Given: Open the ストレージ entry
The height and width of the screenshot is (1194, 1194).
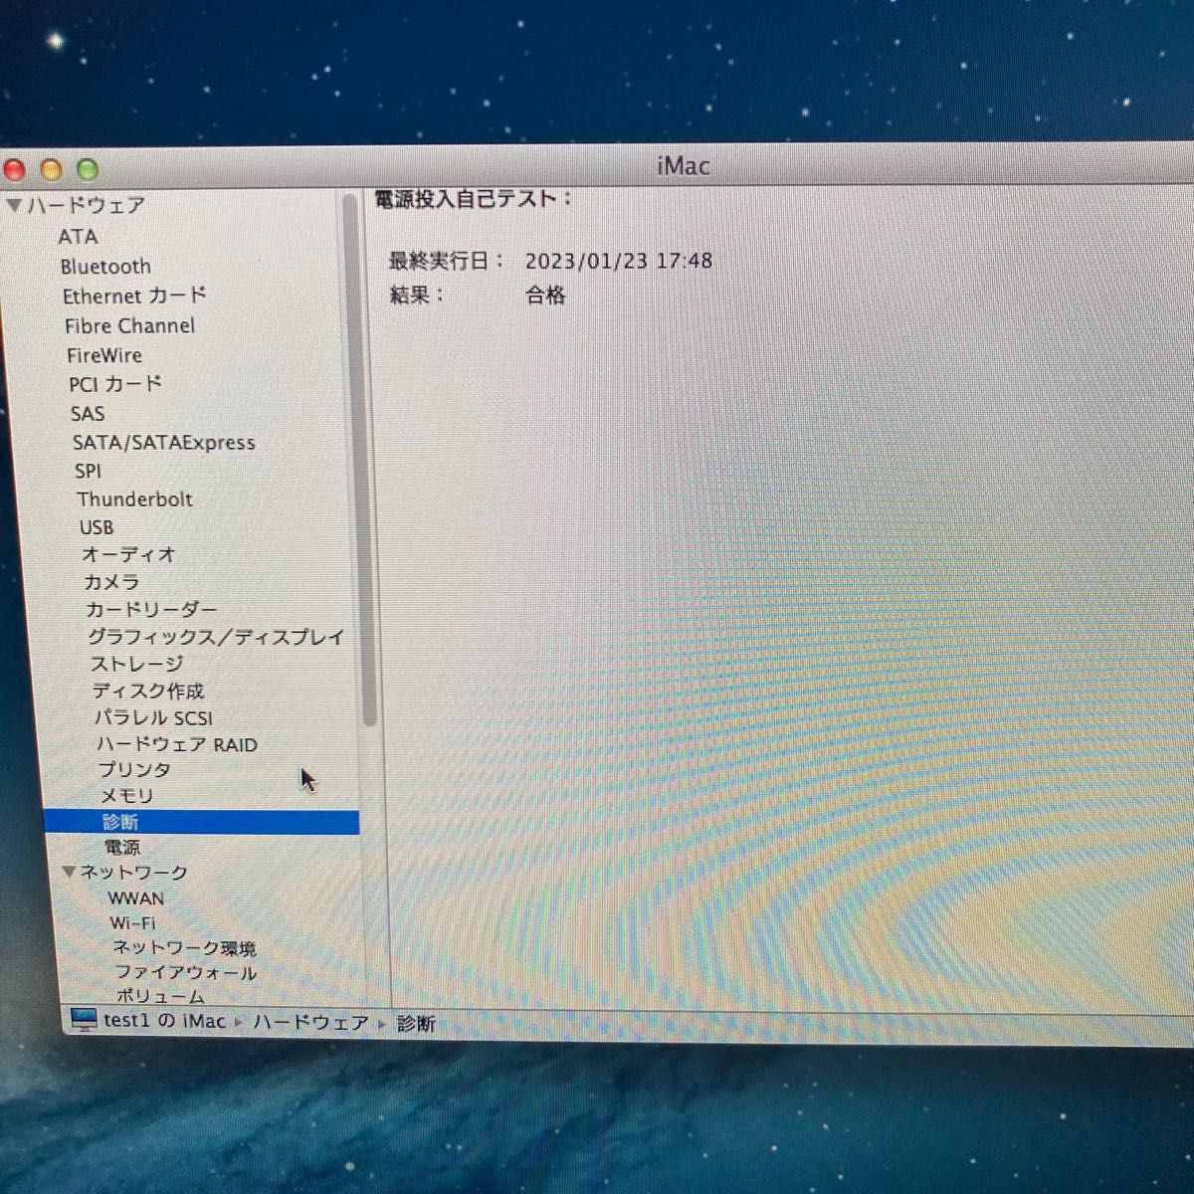Looking at the screenshot, I should 137,664.
